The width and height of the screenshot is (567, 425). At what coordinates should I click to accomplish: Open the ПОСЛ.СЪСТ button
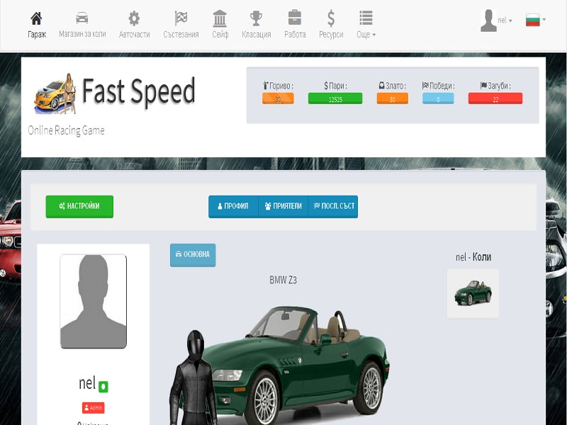pyautogui.click(x=333, y=207)
